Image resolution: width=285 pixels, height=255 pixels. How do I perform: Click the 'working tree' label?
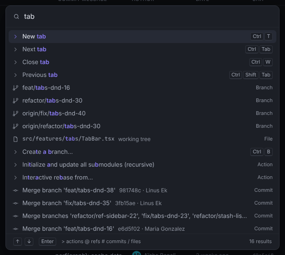pyautogui.click(x=134, y=139)
